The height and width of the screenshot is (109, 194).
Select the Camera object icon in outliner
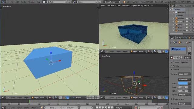pyautogui.click(x=176, y=18)
